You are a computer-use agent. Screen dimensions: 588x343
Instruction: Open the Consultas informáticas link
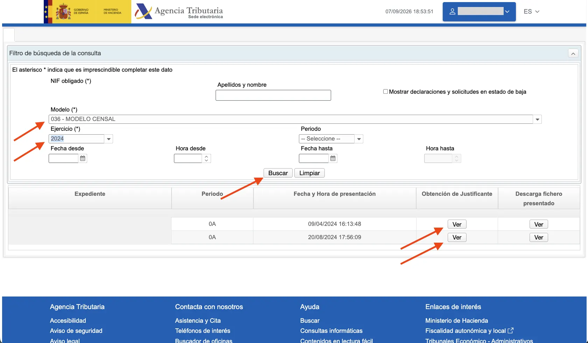pos(331,331)
